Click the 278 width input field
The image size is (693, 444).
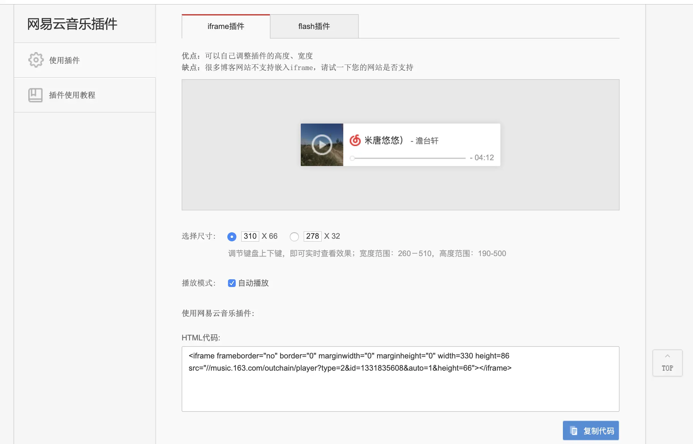(312, 236)
